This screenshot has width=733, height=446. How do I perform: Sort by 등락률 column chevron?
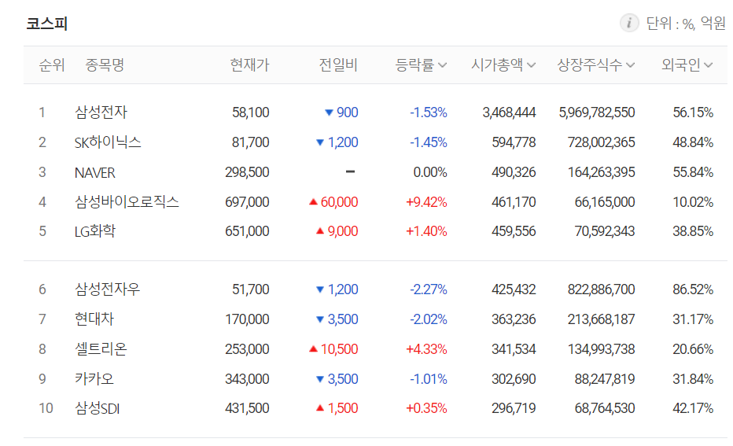442,65
